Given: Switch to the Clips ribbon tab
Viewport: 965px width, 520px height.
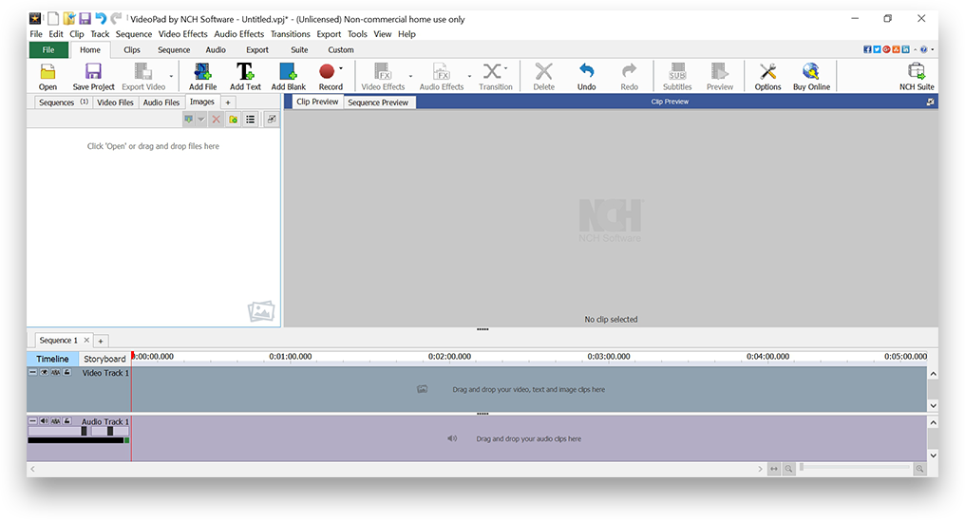Looking at the screenshot, I should point(132,49).
